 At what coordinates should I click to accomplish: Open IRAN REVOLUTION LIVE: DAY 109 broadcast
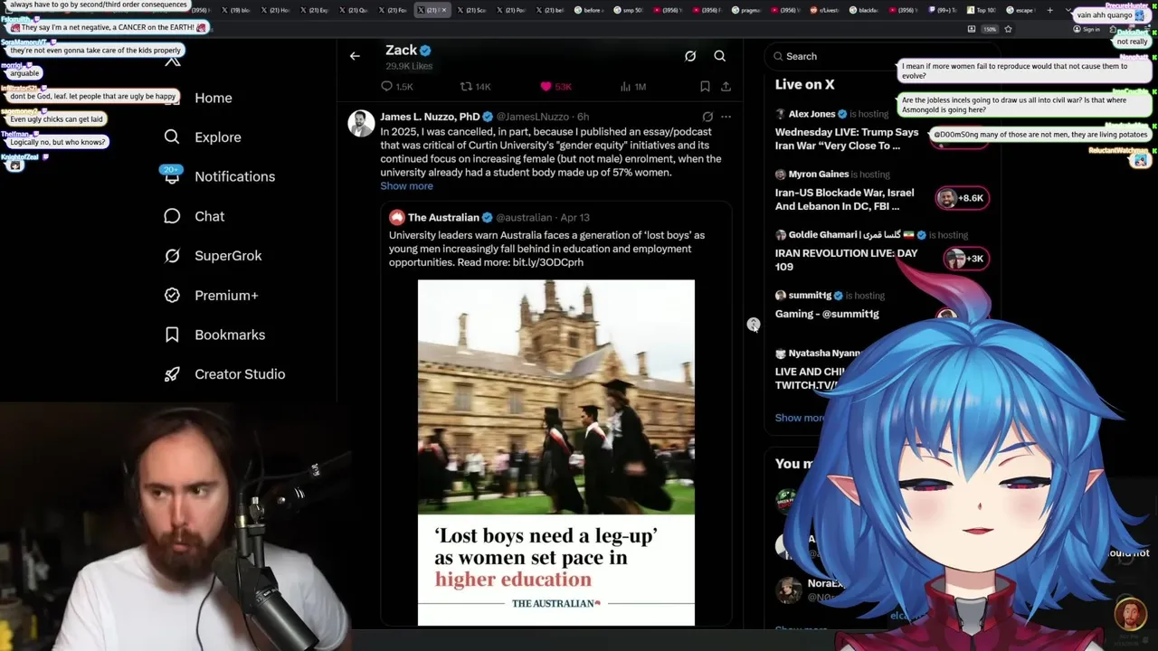(x=846, y=259)
